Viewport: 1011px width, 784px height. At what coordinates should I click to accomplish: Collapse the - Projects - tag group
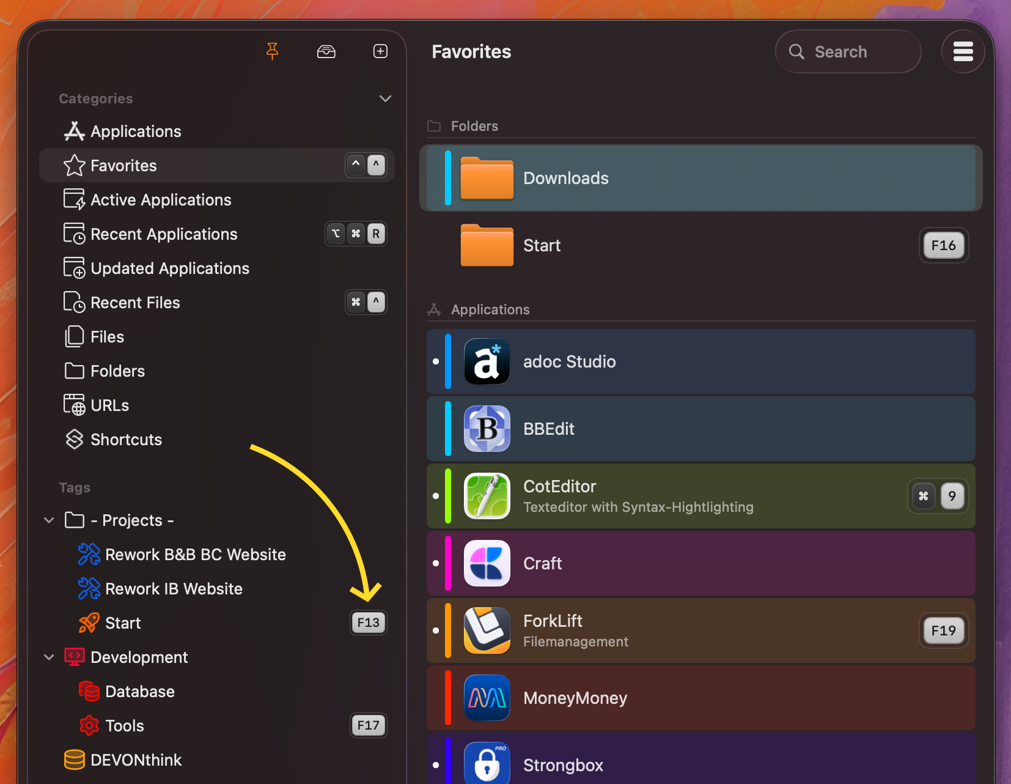click(x=50, y=520)
